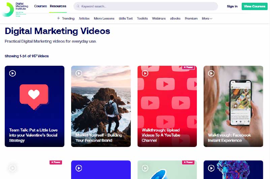The height and width of the screenshot is (179, 270).
Task: Open Market Yourself Personal Brand title
Action: point(99,138)
